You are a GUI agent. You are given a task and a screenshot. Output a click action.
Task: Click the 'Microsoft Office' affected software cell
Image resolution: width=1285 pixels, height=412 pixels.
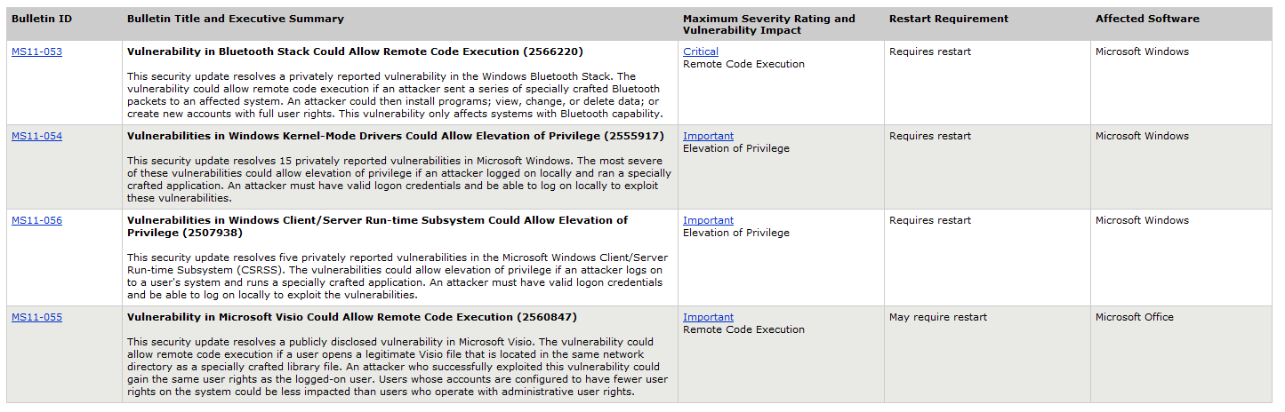pos(1134,317)
